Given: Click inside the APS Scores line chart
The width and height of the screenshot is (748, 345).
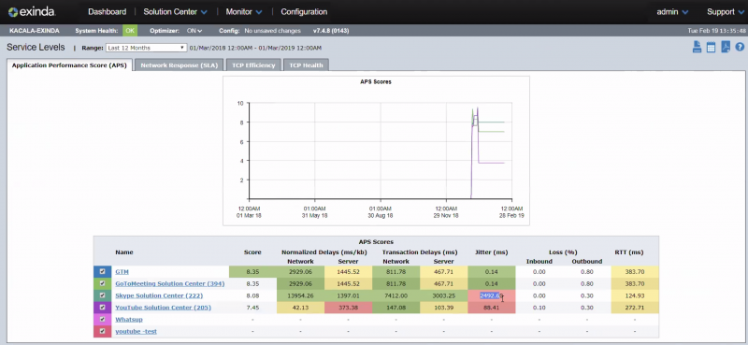Looking at the screenshot, I should (381, 151).
